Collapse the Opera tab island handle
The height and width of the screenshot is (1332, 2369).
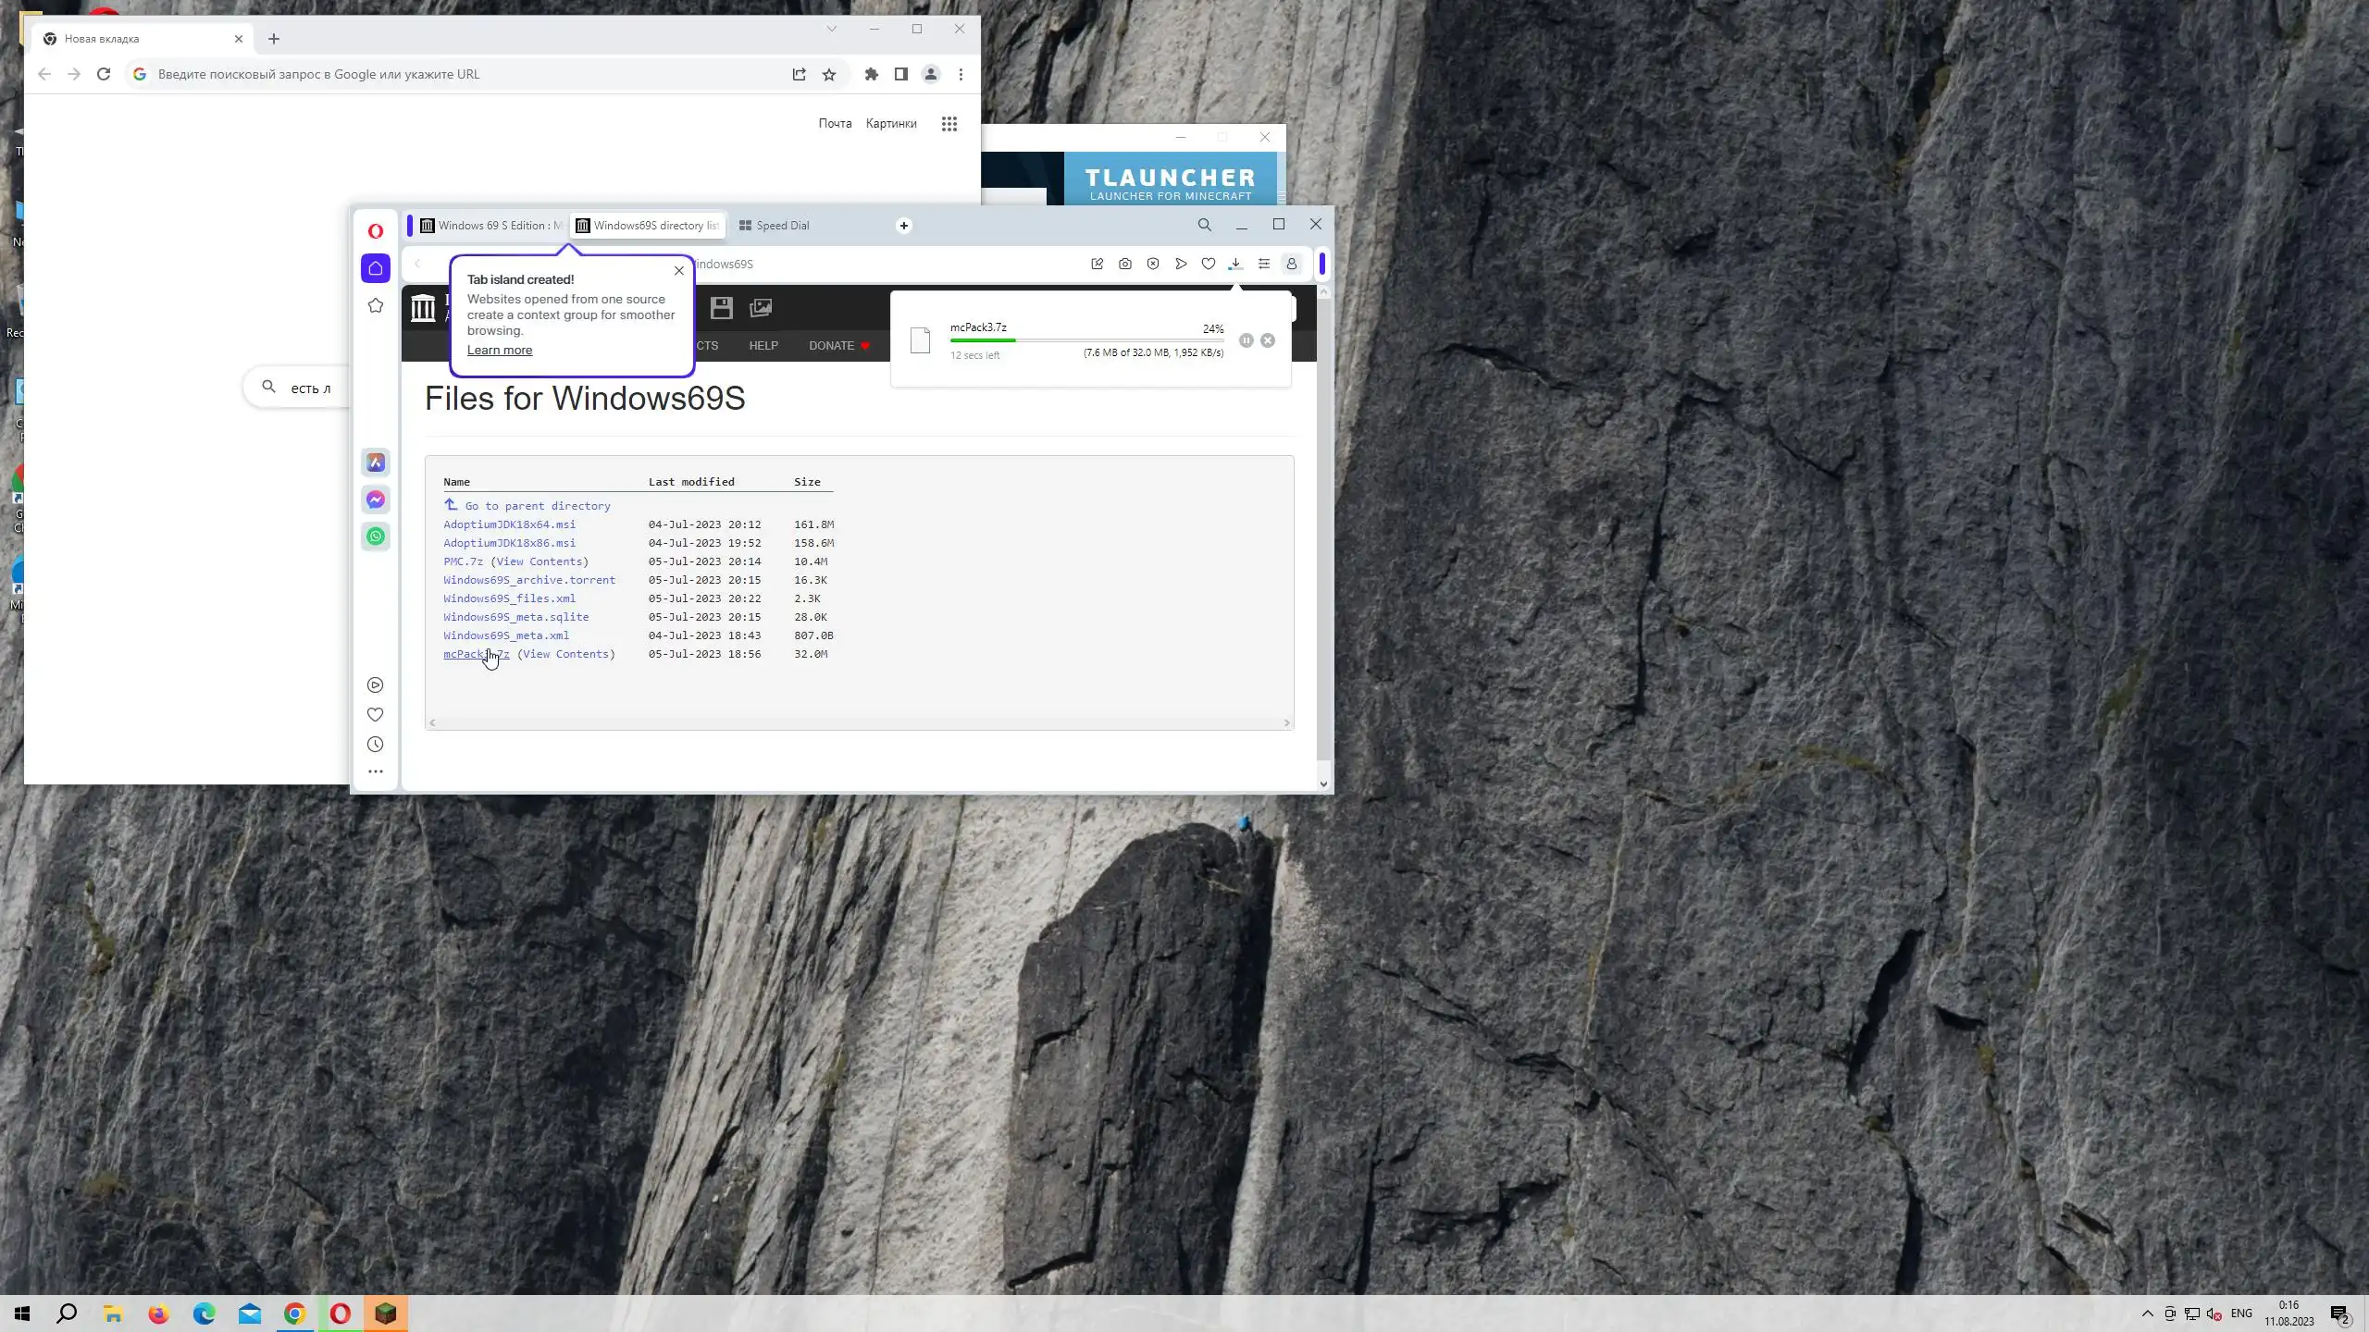(410, 226)
